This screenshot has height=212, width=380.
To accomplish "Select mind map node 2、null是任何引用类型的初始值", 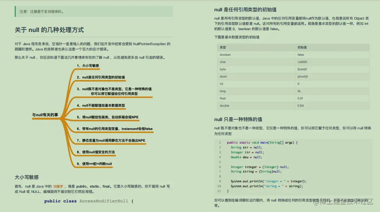I will click(101, 77).
